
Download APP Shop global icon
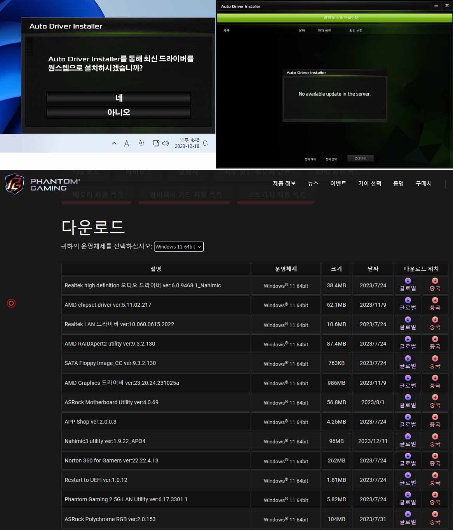[408, 417]
